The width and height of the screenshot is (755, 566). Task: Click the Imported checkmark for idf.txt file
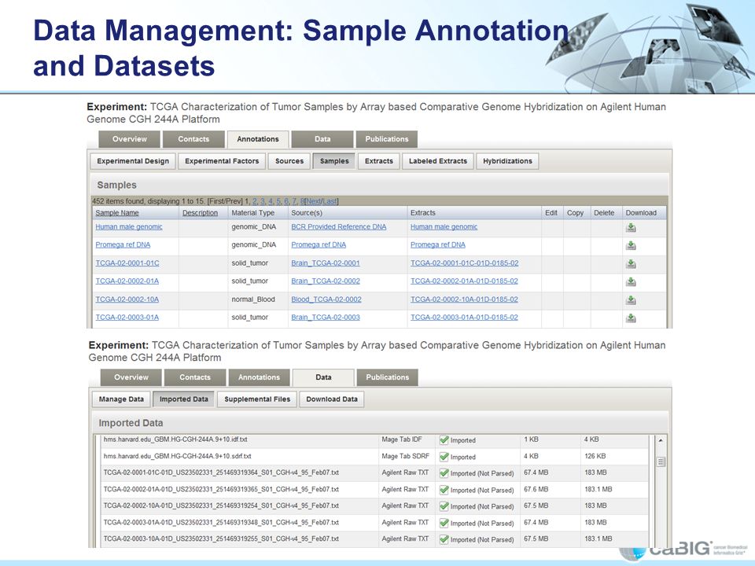[444, 440]
